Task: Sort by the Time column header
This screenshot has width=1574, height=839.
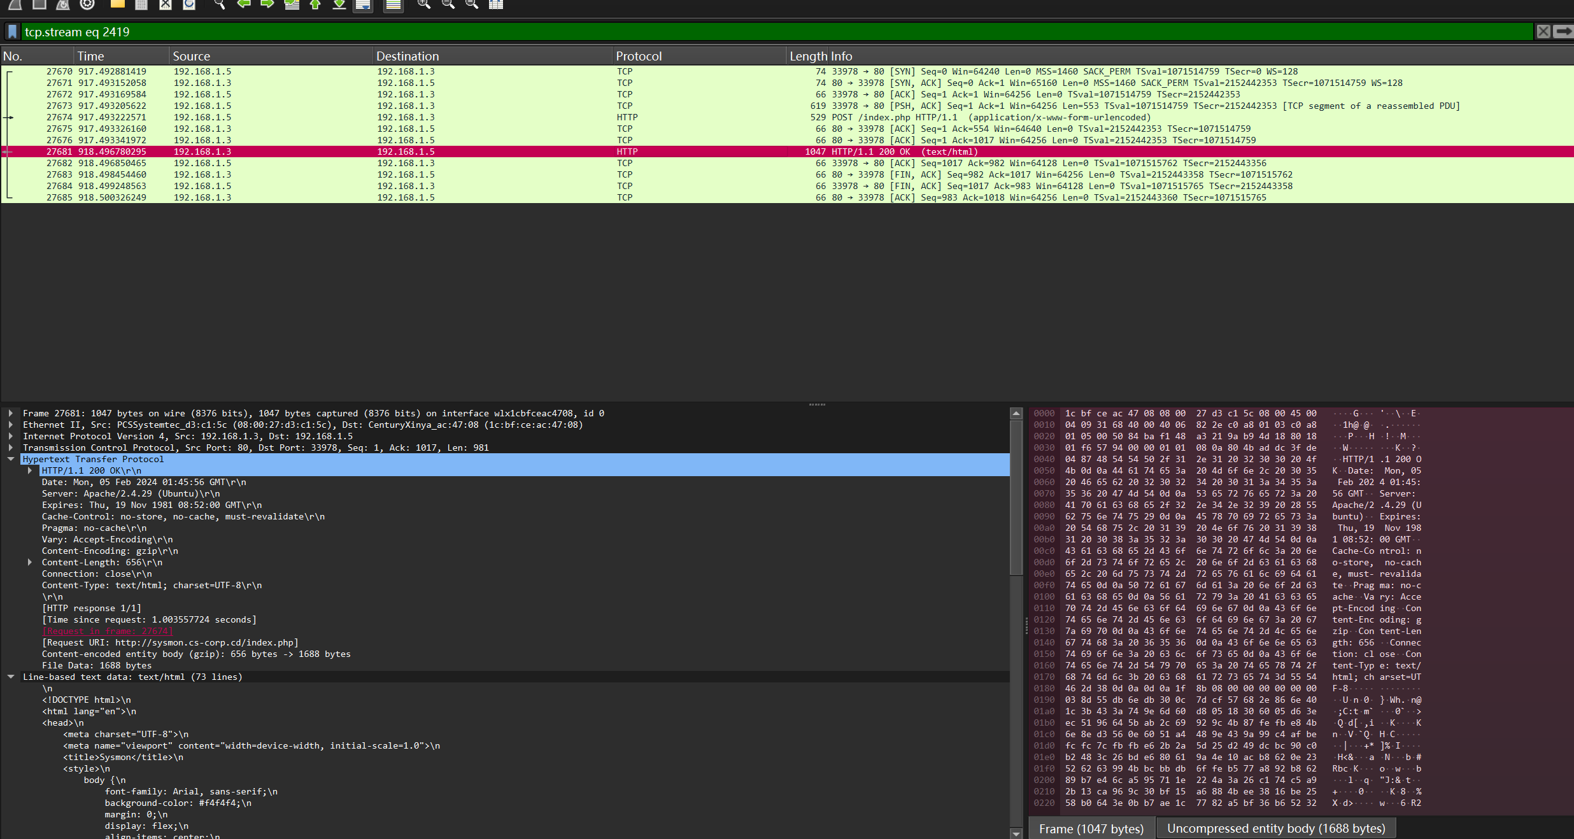Action: 122,56
